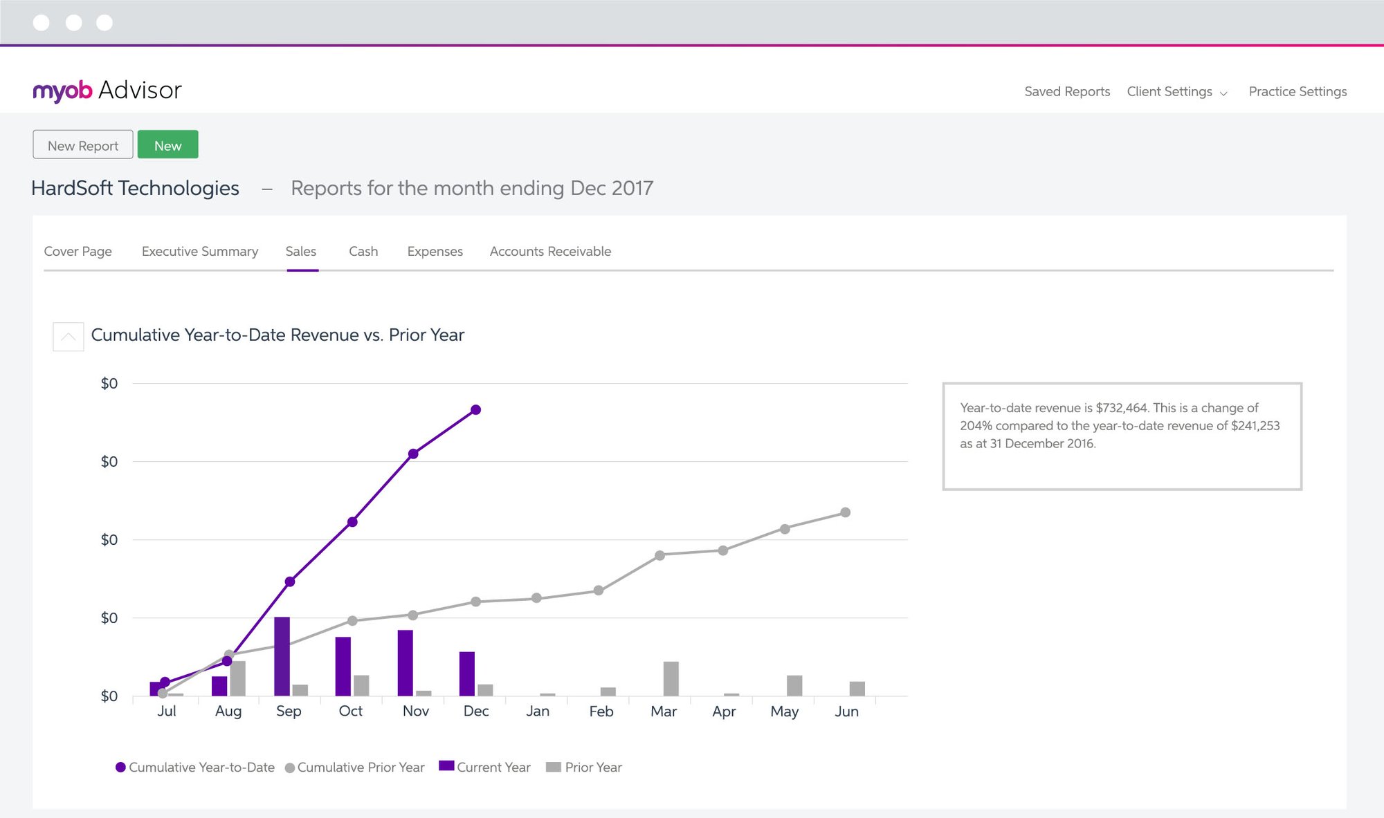1384x818 pixels.
Task: Open the Cash tab
Action: [x=363, y=252]
